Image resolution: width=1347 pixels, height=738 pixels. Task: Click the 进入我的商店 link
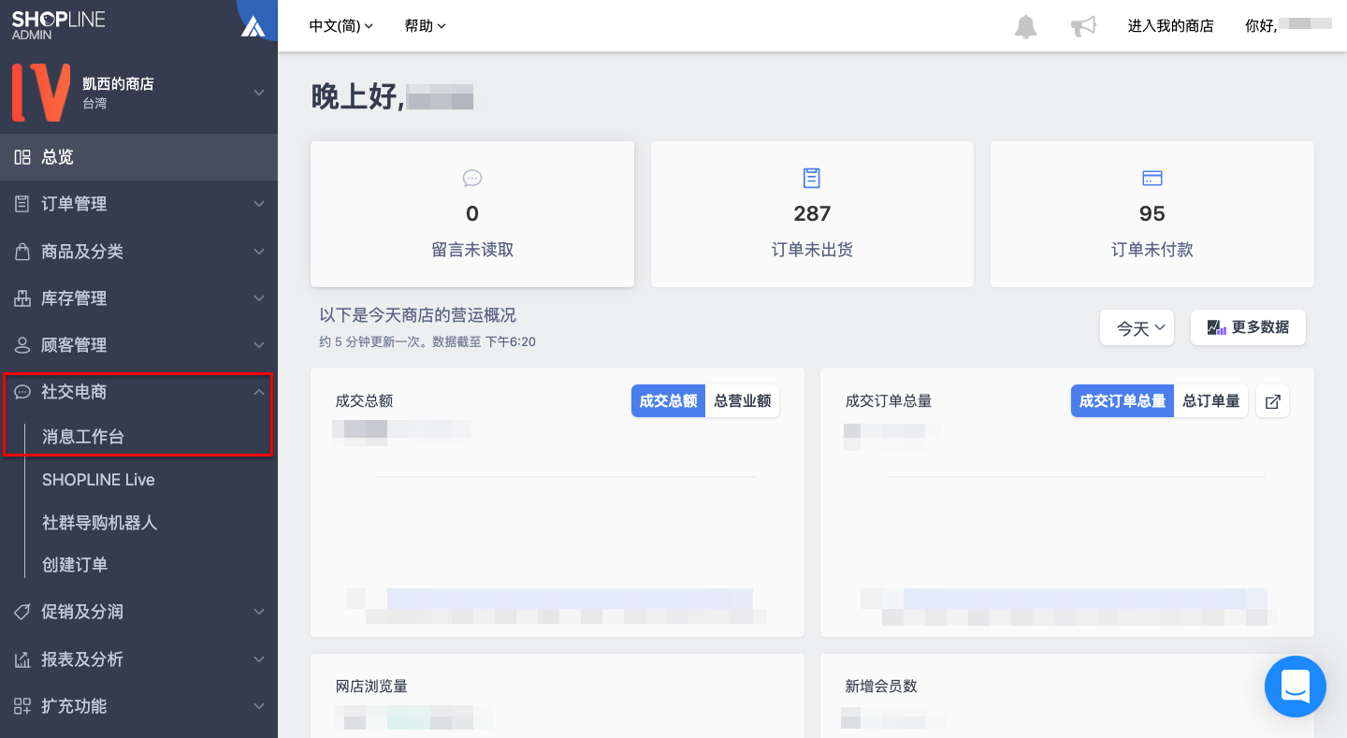point(1170,26)
